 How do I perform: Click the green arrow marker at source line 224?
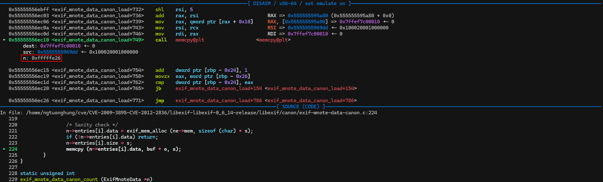click(x=4, y=149)
